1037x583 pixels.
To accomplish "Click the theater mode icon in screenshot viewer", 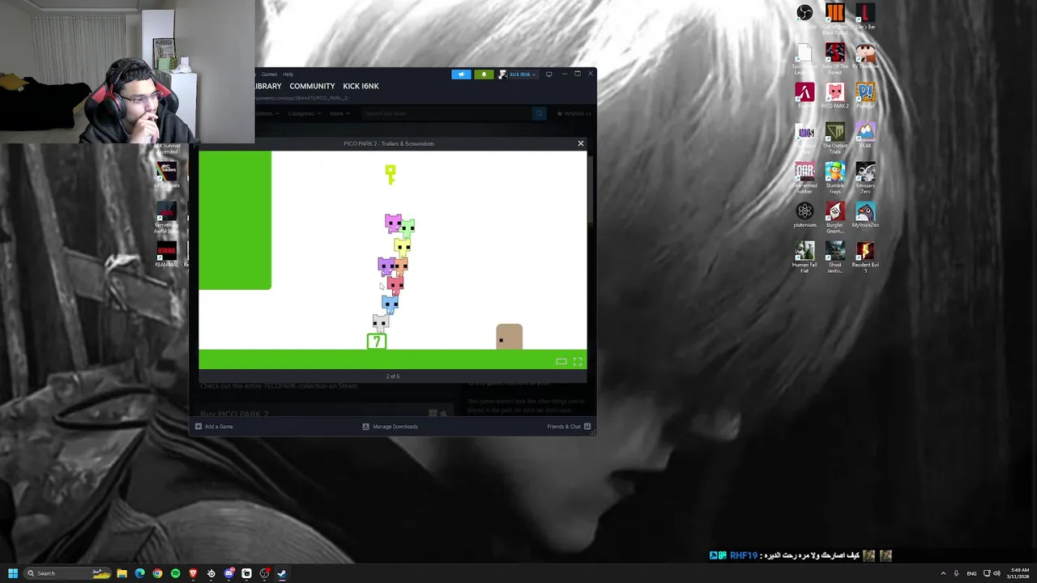I will click(x=561, y=361).
